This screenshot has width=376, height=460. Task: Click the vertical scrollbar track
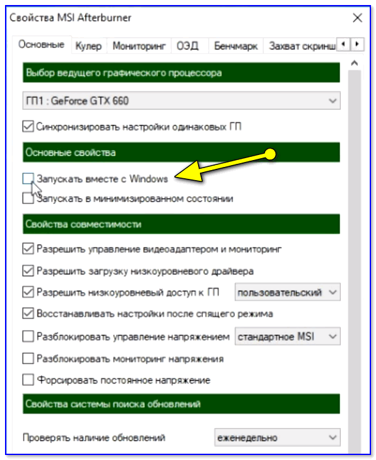pos(354,261)
